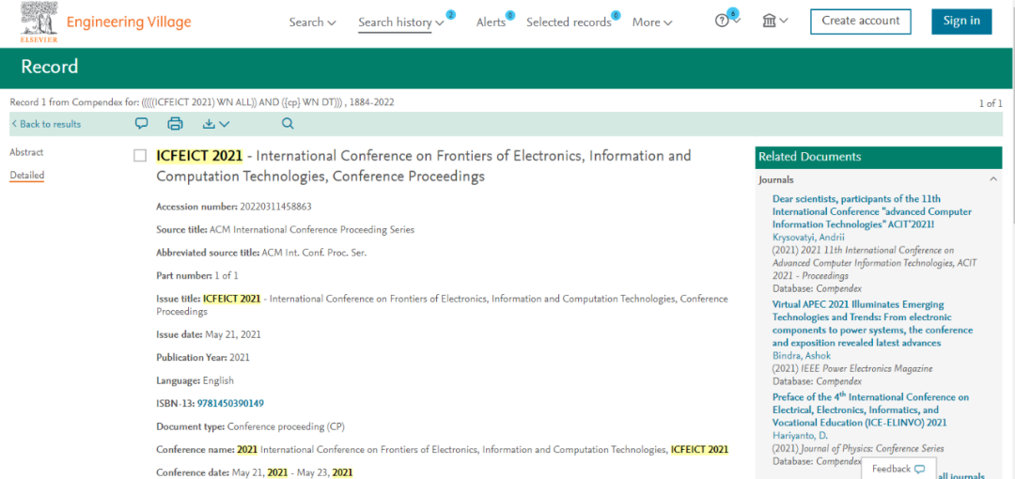Click Language English text
The image size is (1015, 479).
(195, 380)
